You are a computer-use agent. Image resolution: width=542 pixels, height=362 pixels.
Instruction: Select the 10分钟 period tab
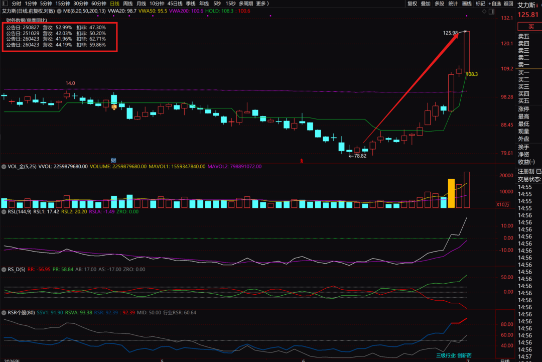(157, 4)
